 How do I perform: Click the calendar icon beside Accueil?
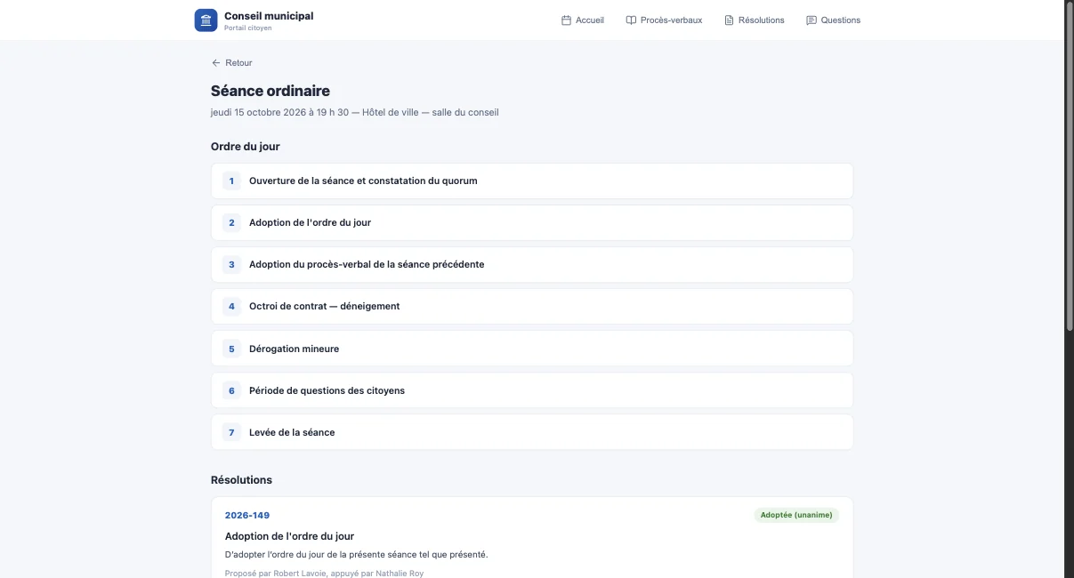pos(566,20)
